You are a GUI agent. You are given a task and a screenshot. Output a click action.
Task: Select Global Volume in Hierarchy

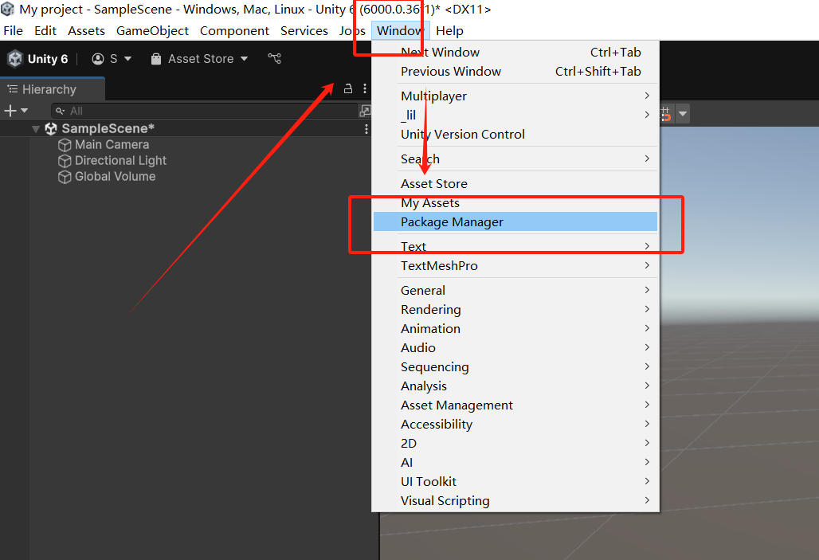(x=115, y=177)
